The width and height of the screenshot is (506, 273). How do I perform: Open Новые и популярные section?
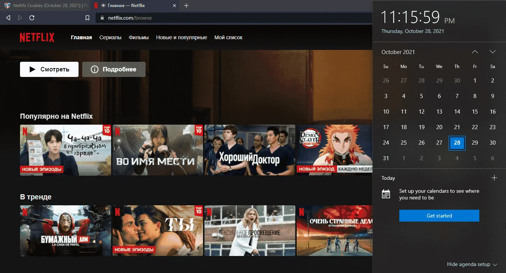[182, 37]
